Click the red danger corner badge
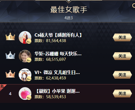 3,87
